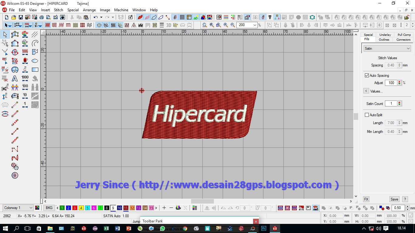Click the Zoom In magnifier icon
Image resolution: width=415 pixels, height=233 pixels.
226,25
